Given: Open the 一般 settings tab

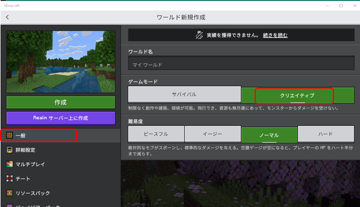Looking at the screenshot, I should pyautogui.click(x=60, y=135).
